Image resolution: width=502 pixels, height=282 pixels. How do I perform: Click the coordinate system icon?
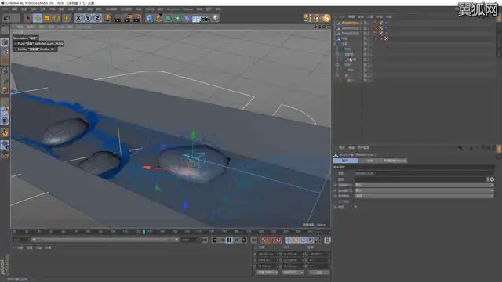tap(107, 18)
